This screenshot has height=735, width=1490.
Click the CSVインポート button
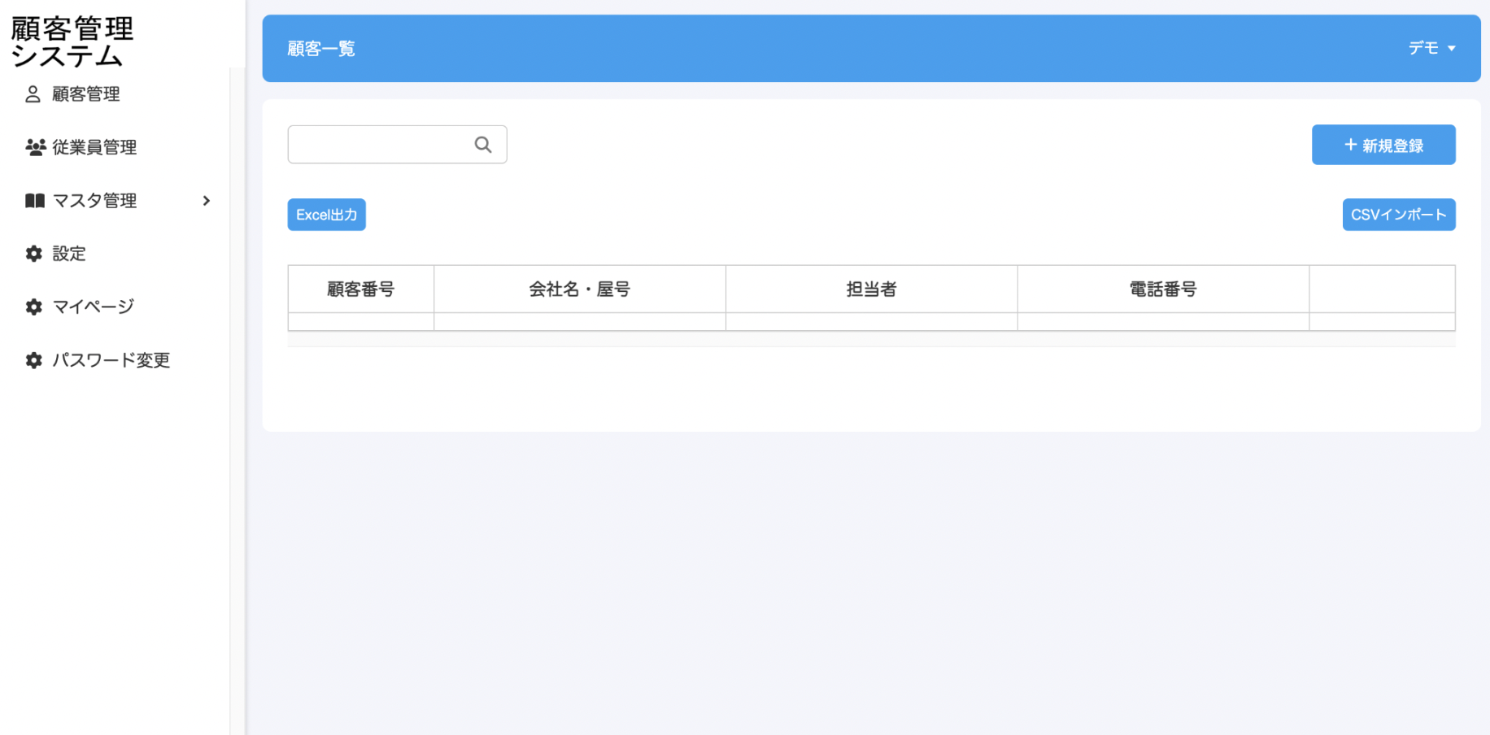point(1398,215)
